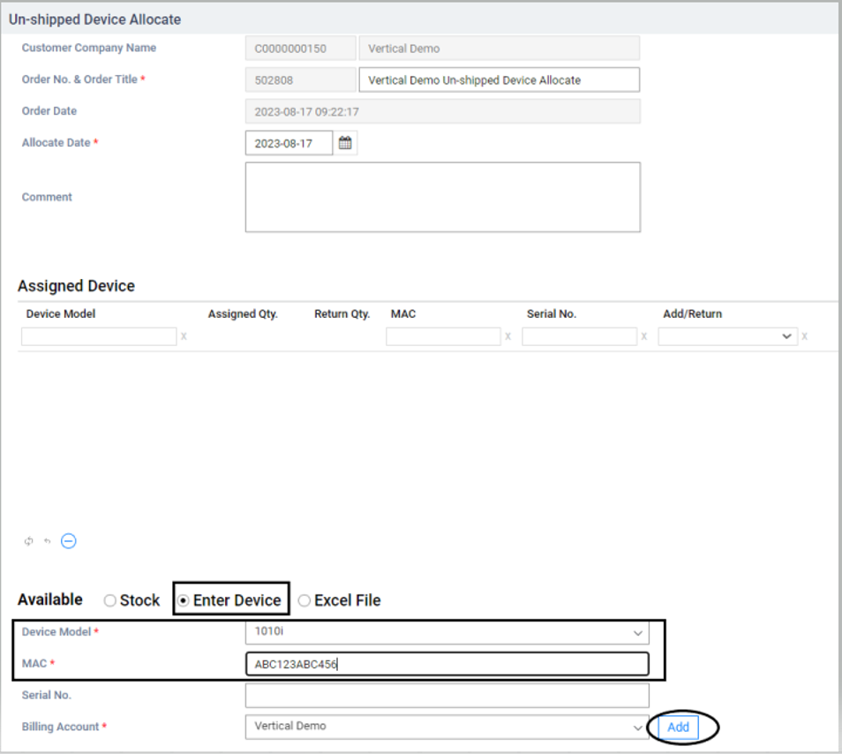The image size is (842, 754).
Task: Clear the Add/Return column filter (x)
Action: pyautogui.click(x=804, y=336)
